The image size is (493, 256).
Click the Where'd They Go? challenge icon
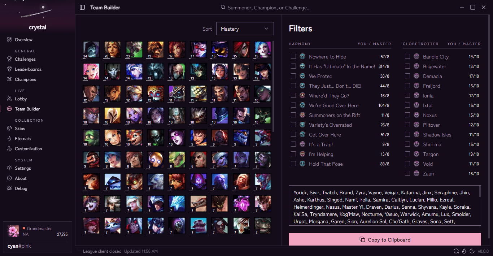[x=302, y=96]
